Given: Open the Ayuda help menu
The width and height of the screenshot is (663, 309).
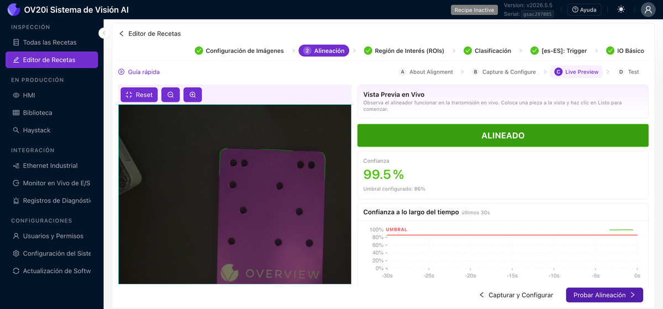Looking at the screenshot, I should [x=585, y=10].
